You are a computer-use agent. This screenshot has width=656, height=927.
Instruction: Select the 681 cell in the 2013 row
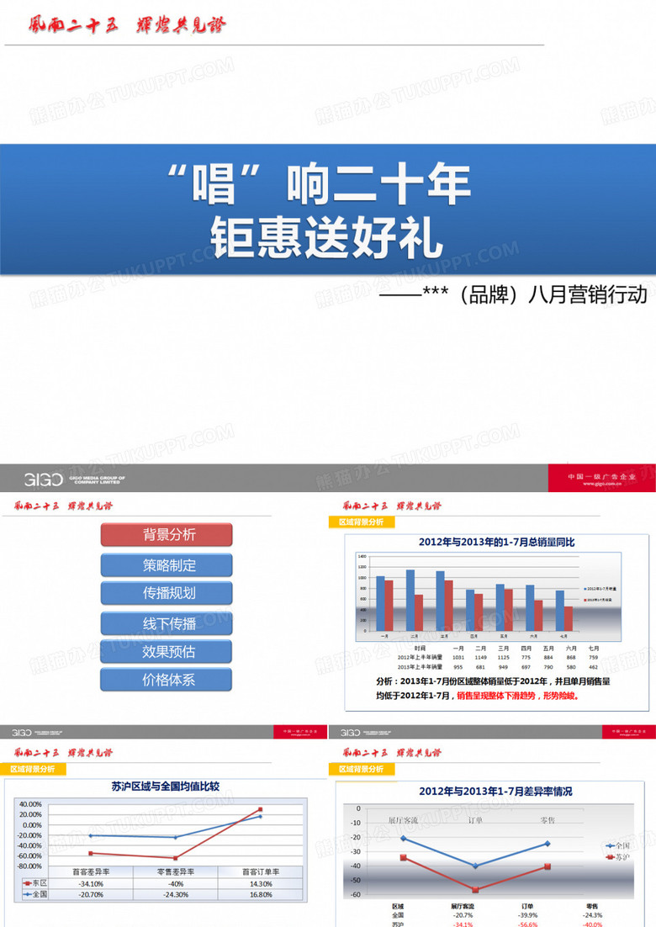[x=480, y=667]
